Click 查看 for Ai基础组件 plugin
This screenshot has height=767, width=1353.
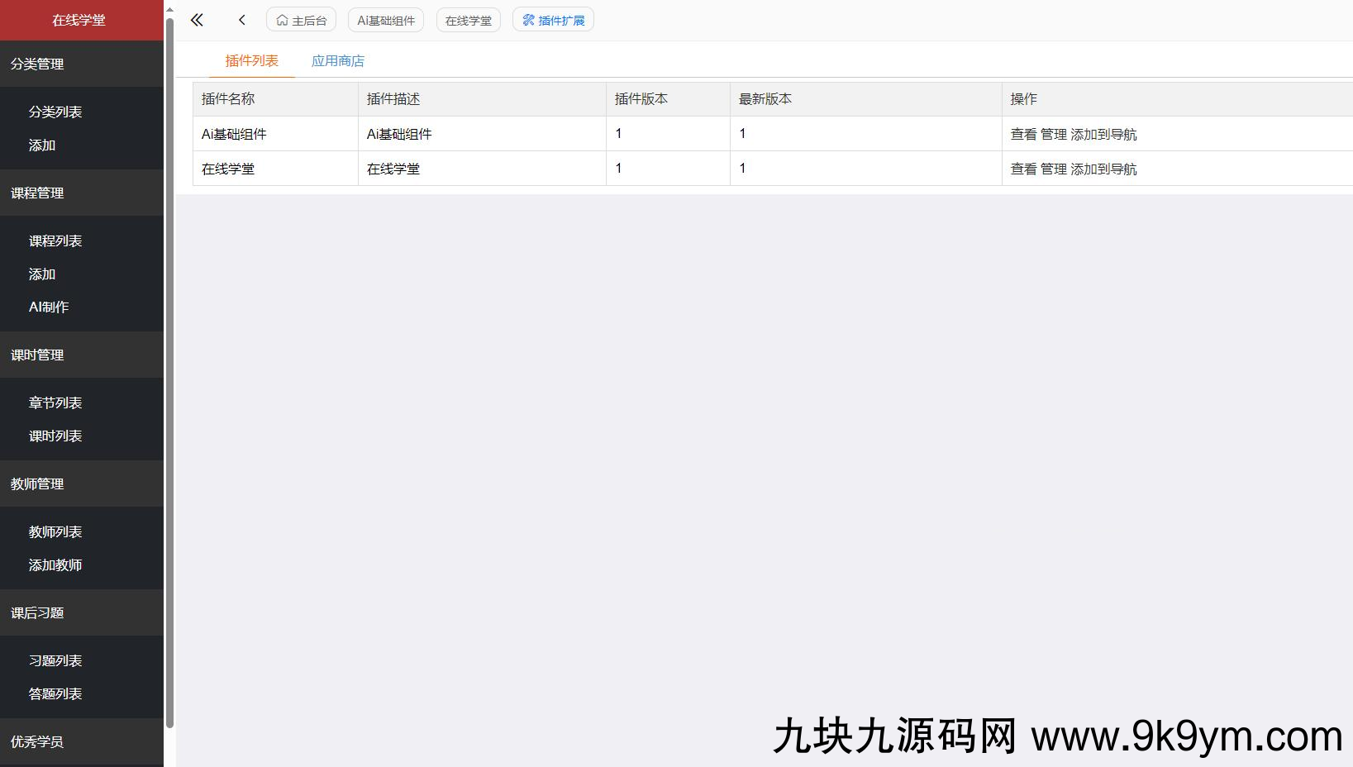coord(1023,134)
